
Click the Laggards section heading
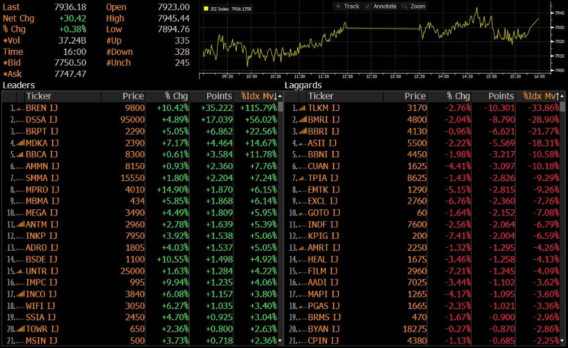click(303, 85)
